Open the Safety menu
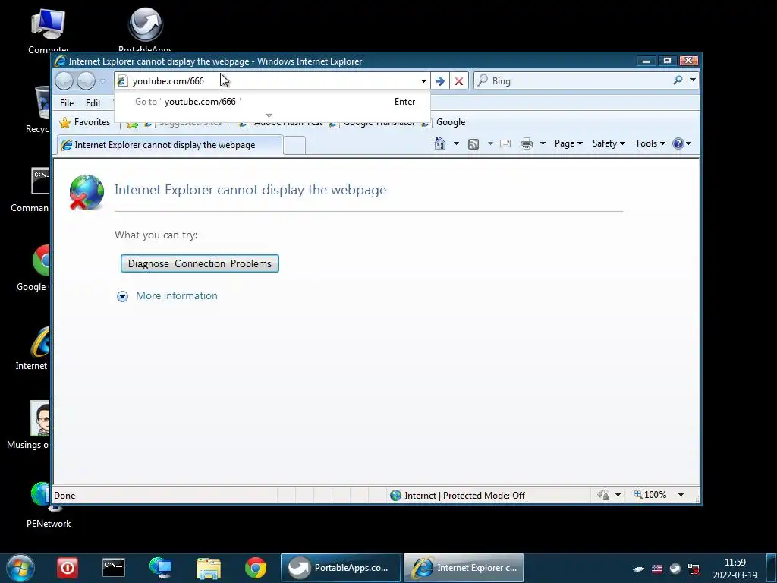 point(609,143)
